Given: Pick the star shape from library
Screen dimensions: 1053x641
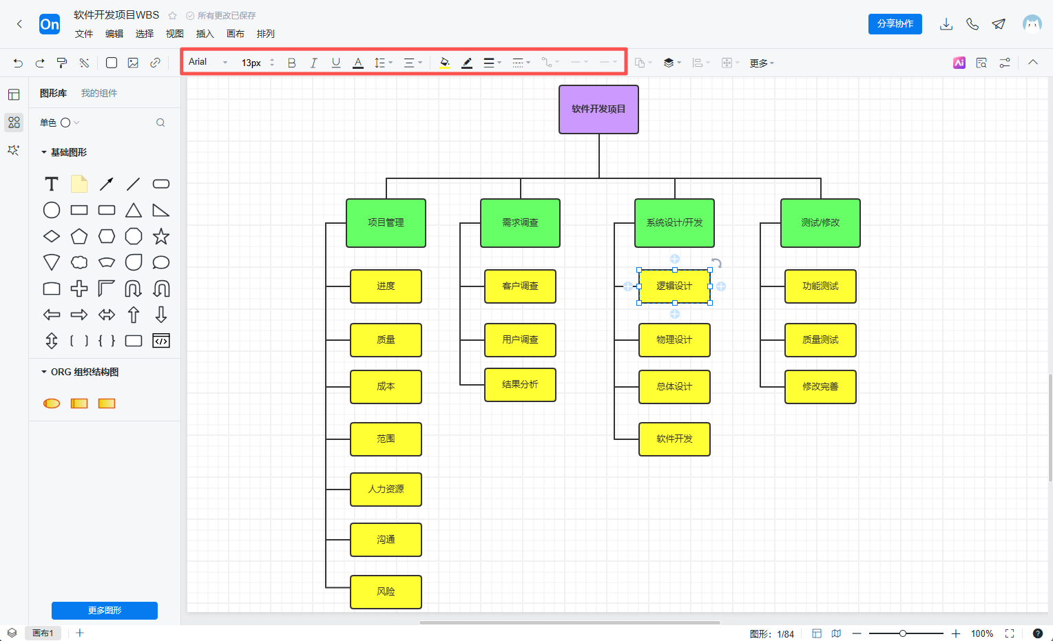Looking at the screenshot, I should [x=161, y=236].
